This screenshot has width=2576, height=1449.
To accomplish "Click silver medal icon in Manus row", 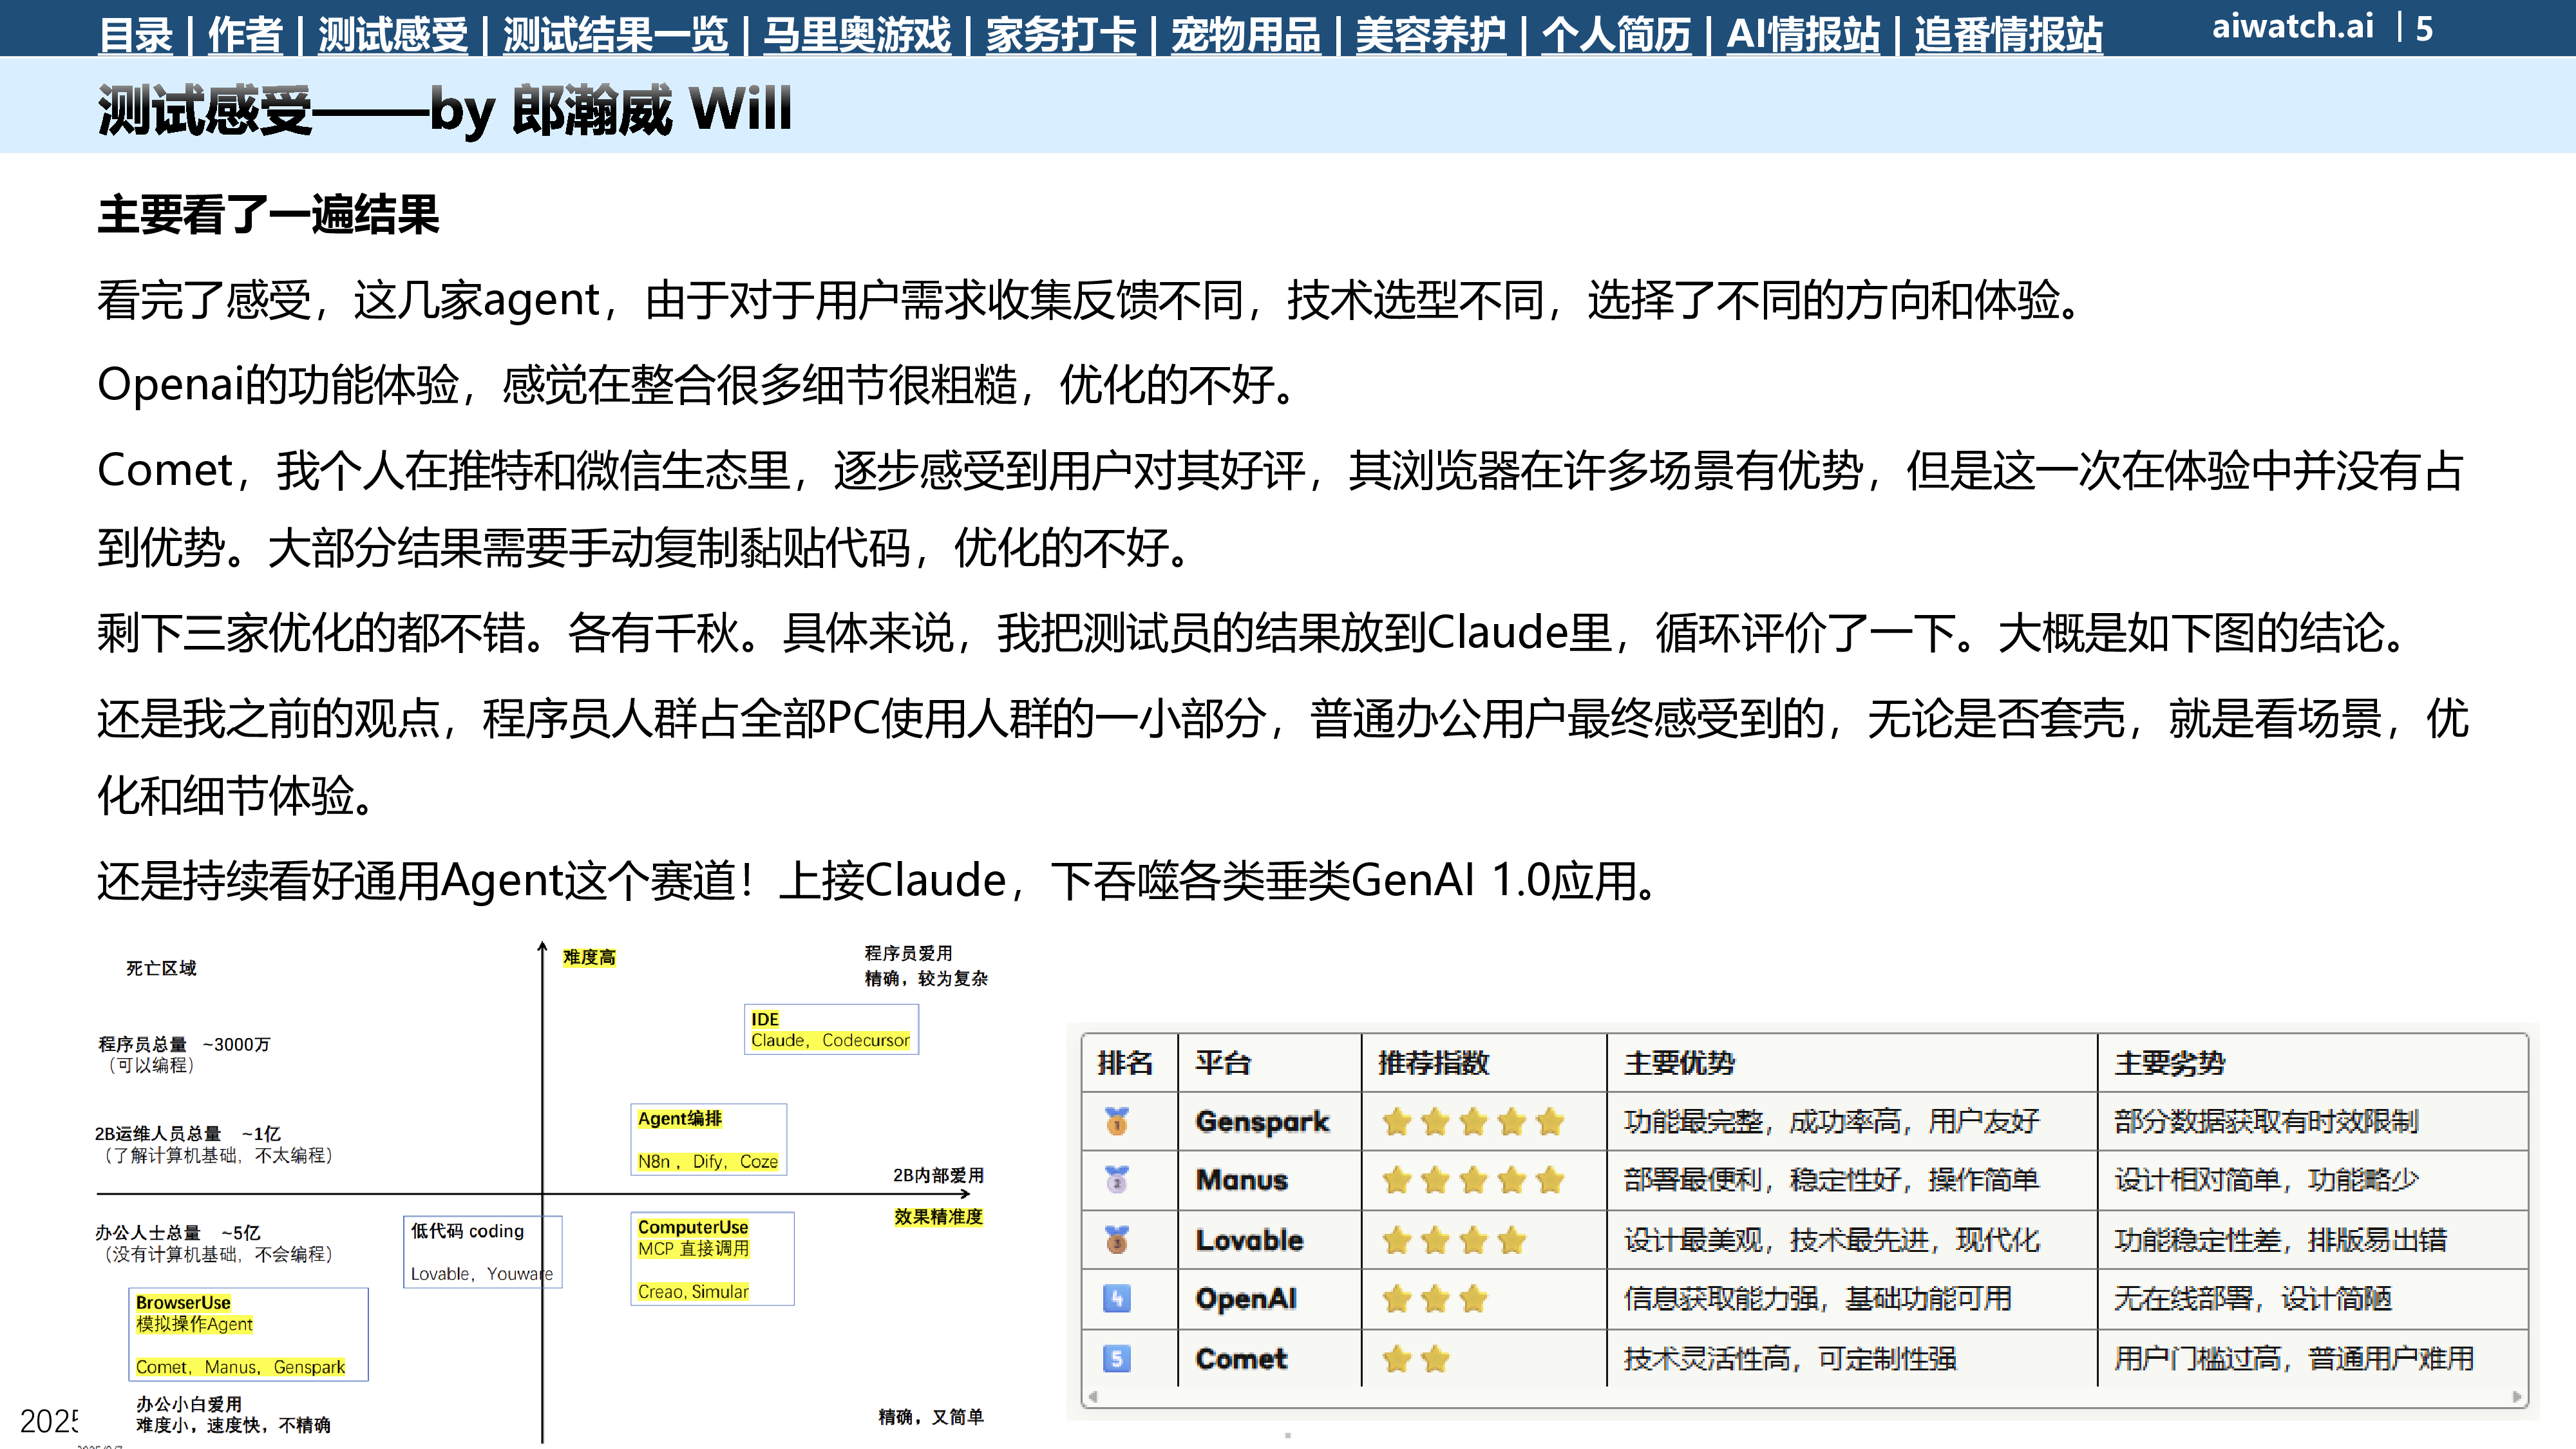I will coord(1116,1180).
